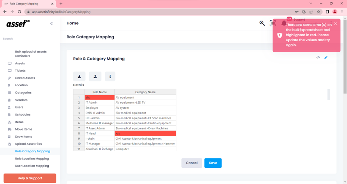Image resolution: width=347 pixels, height=184 pixels.
Task: Click the barcode scanner icon
Action: pos(272,23)
